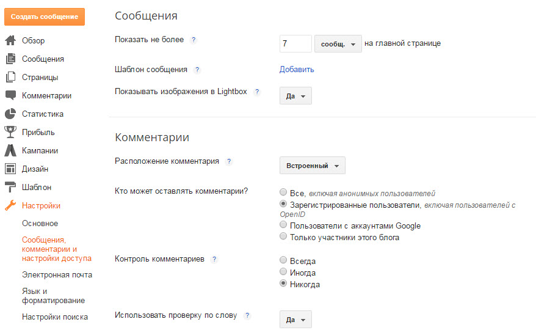This screenshot has width=536, height=330.
Task: Set comment moderation to Всегда
Action: pyautogui.click(x=283, y=260)
